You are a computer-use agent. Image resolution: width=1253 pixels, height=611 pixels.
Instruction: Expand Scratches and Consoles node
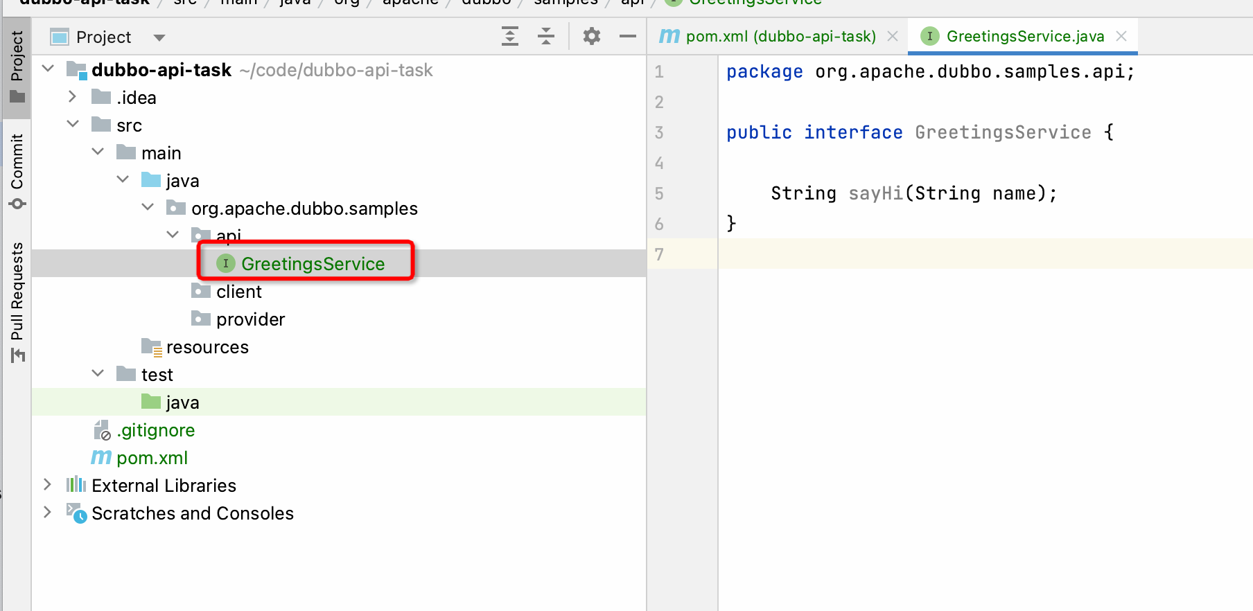47,513
